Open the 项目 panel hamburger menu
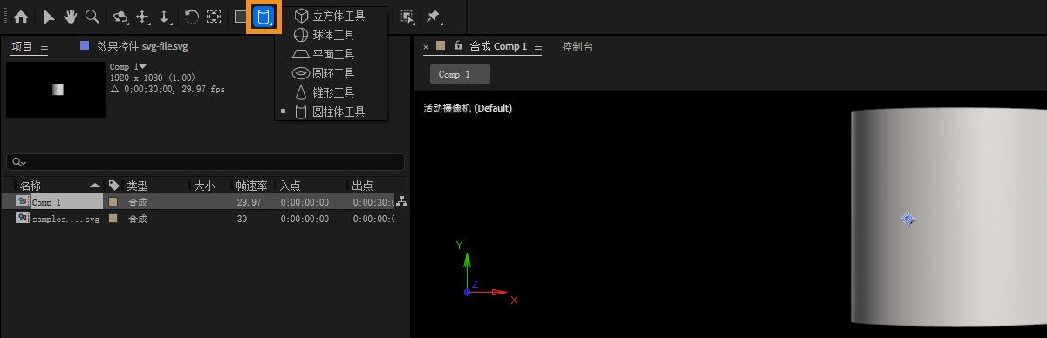Image resolution: width=1047 pixels, height=338 pixels. coord(44,46)
